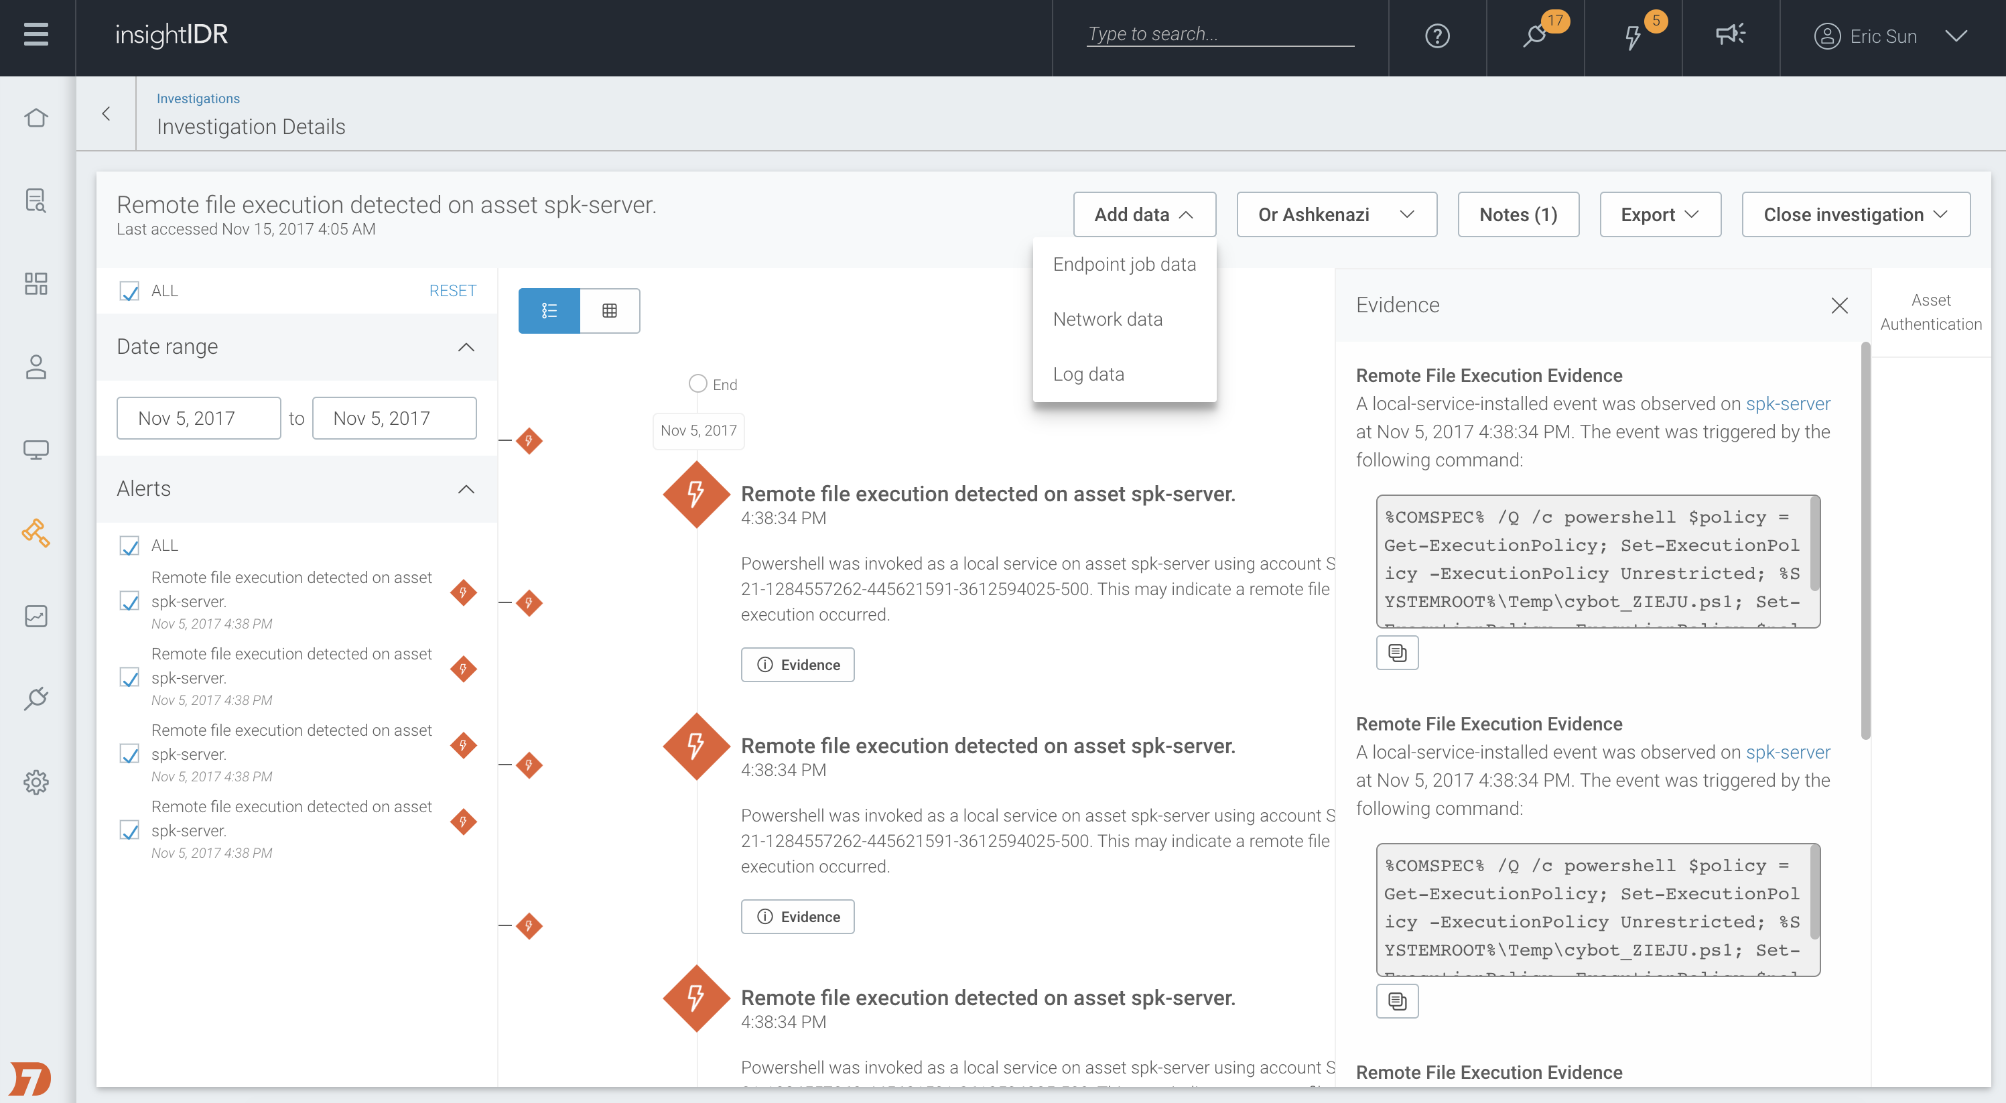Image resolution: width=2006 pixels, height=1103 pixels.
Task: Open the hamburger navigation menu
Action: (36, 35)
